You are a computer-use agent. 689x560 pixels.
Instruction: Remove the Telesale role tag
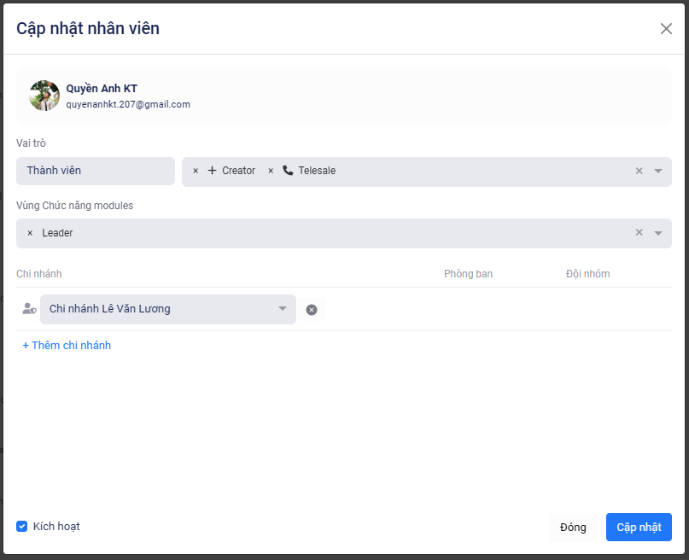tap(271, 171)
